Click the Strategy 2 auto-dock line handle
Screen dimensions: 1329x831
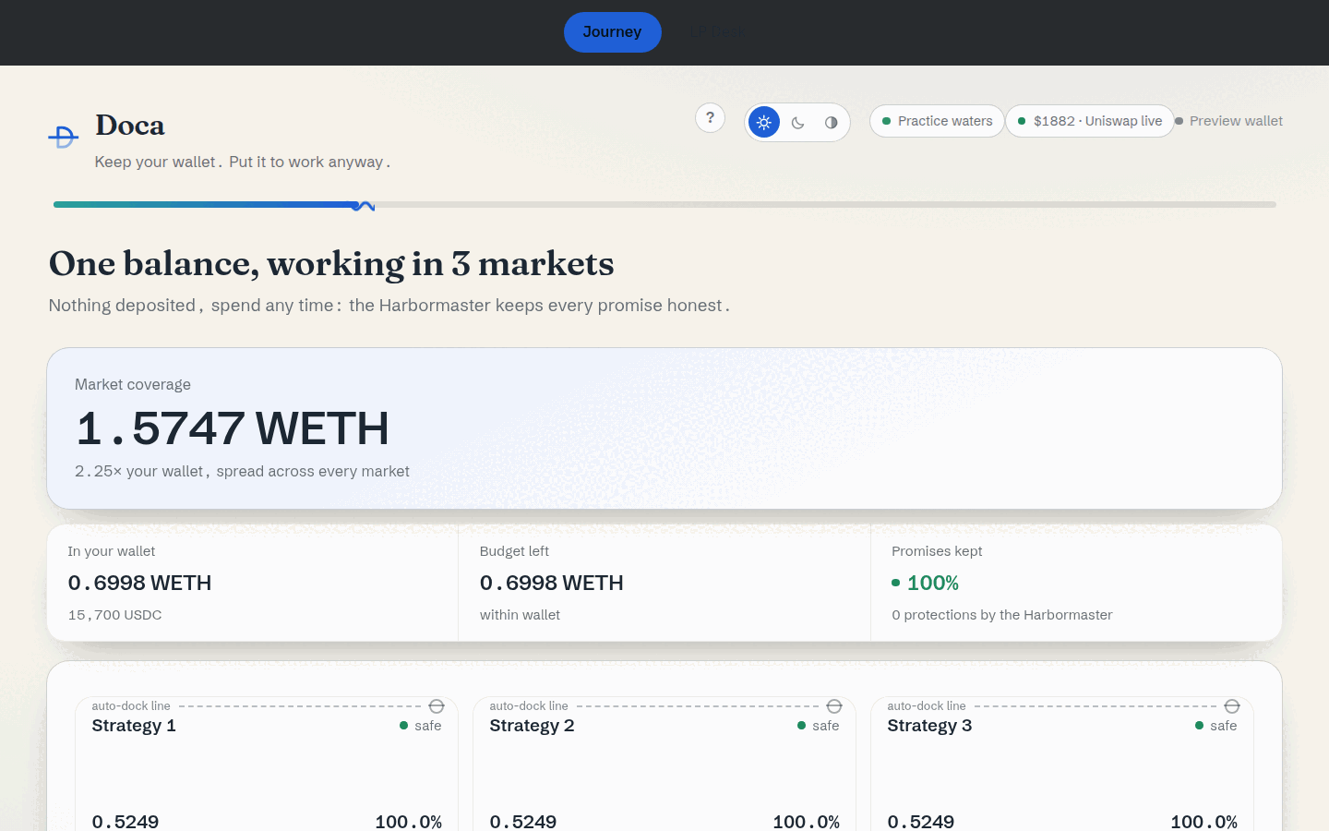click(x=834, y=706)
